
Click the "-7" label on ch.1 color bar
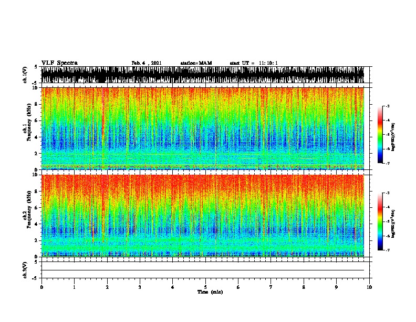click(388, 163)
